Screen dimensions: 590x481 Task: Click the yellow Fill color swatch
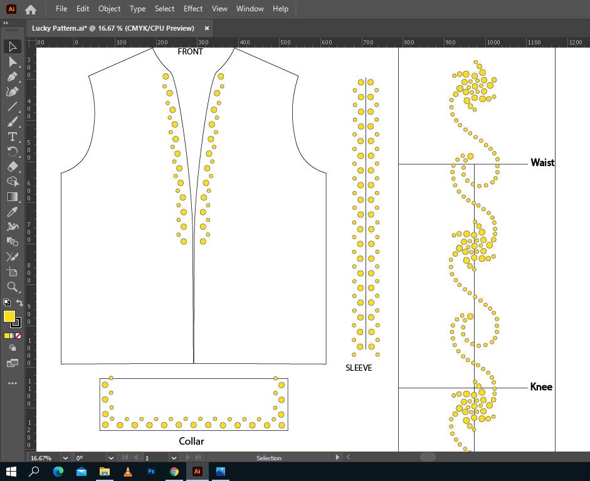point(9,316)
